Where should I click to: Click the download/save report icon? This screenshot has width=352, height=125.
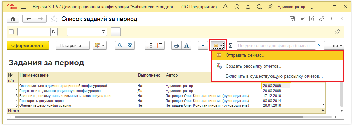pyautogui.click(x=203, y=45)
